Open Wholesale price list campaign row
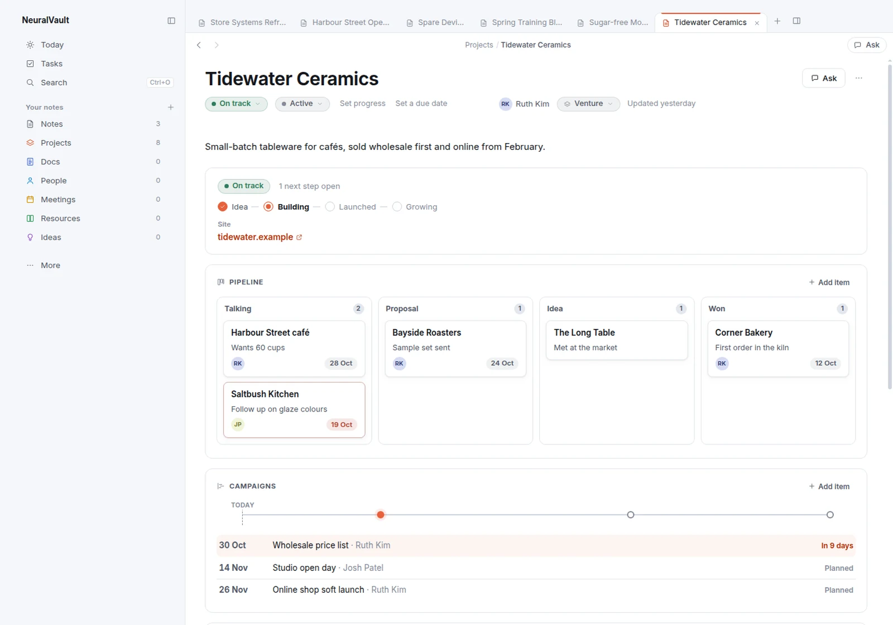 536,546
